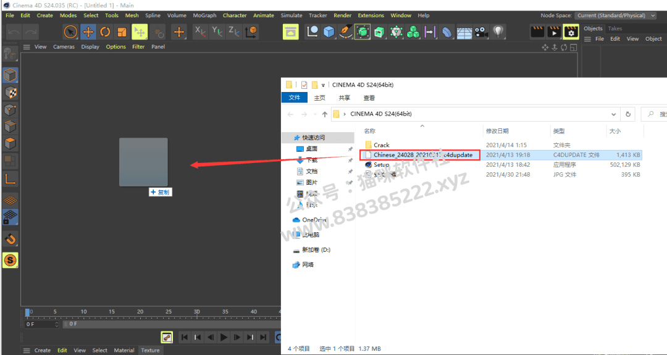Viewport: 667px width, 355px height.
Task: Click Explorer 主页 ribbon tab
Action: (x=319, y=98)
